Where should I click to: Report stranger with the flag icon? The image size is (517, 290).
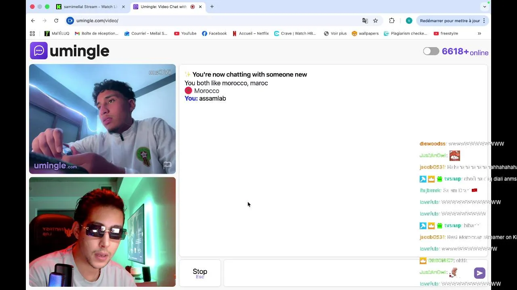click(x=167, y=165)
